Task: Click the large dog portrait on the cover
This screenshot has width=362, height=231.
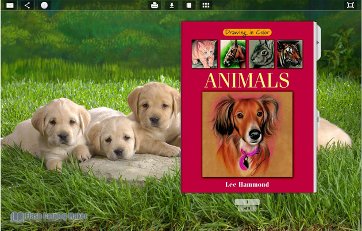Action: pos(247,134)
